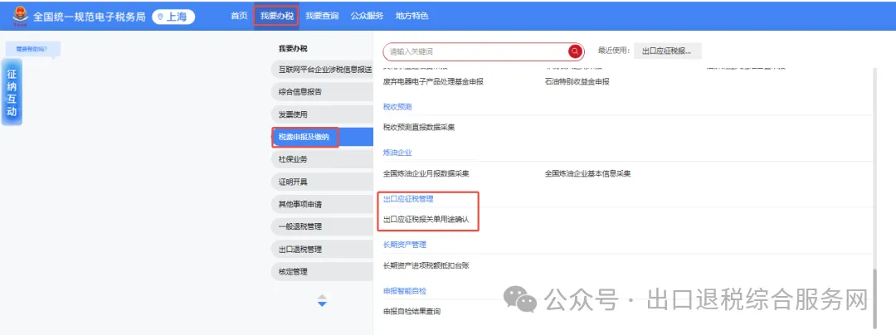Viewport: 896px width, 335px height.
Task: Open the 需要帮助吗? help bubble
Action: click(x=32, y=49)
